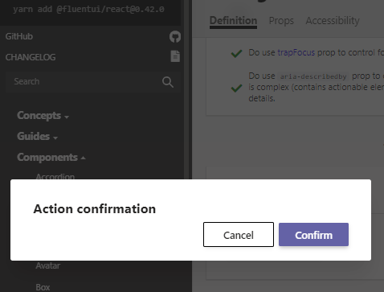Expand the Guides dropdown arrow
The height and width of the screenshot is (292, 384).
[x=55, y=138]
